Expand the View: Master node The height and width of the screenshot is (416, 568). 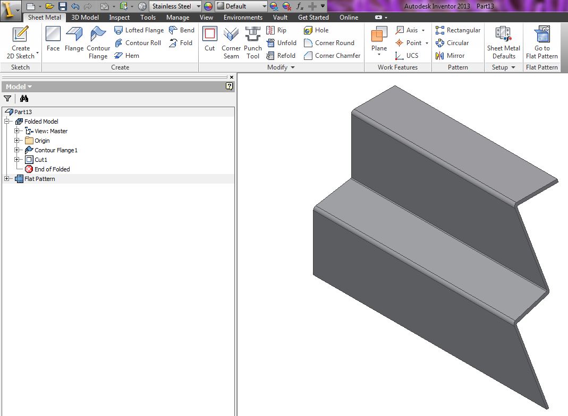[16, 131]
